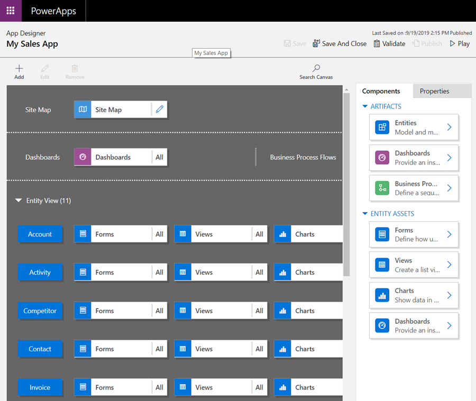Click the Site Map map icon
Viewport: 476px width, 401px height.
coord(83,110)
